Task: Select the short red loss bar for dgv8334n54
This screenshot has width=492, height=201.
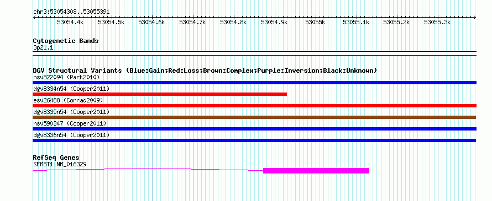Action: [160, 94]
